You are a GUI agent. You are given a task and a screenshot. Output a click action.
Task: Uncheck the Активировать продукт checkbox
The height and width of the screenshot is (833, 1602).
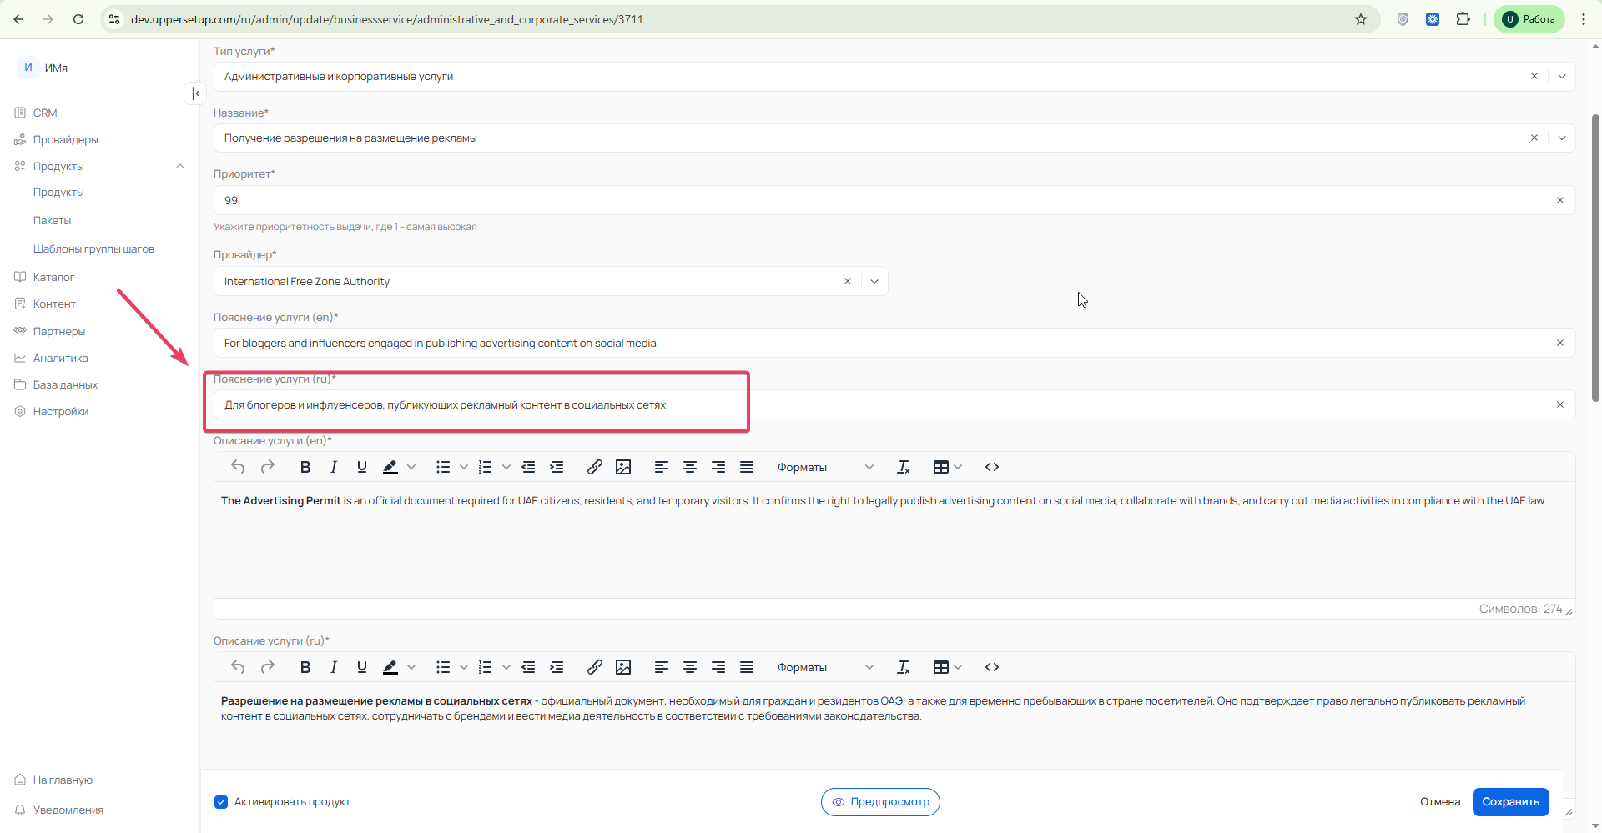(x=221, y=802)
